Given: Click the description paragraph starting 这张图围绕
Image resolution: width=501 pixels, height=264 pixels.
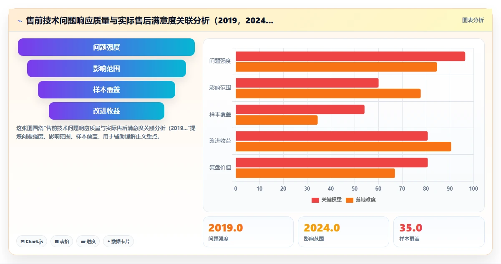Looking at the screenshot, I should (x=106, y=132).
